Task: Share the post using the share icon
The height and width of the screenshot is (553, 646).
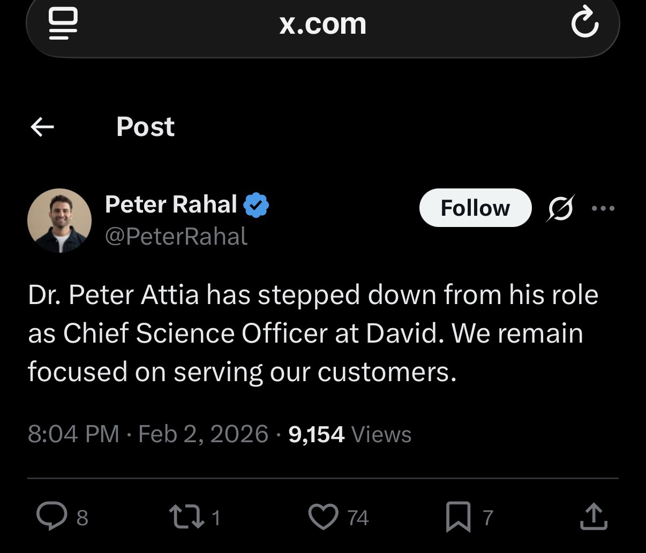Action: pos(594,517)
